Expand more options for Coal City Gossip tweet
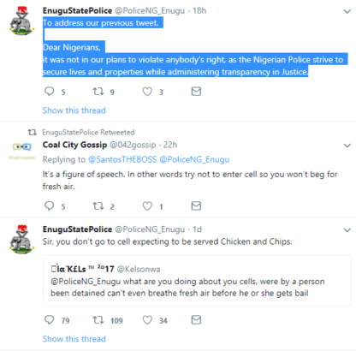This screenshot has width=356, height=351. pos(347,146)
